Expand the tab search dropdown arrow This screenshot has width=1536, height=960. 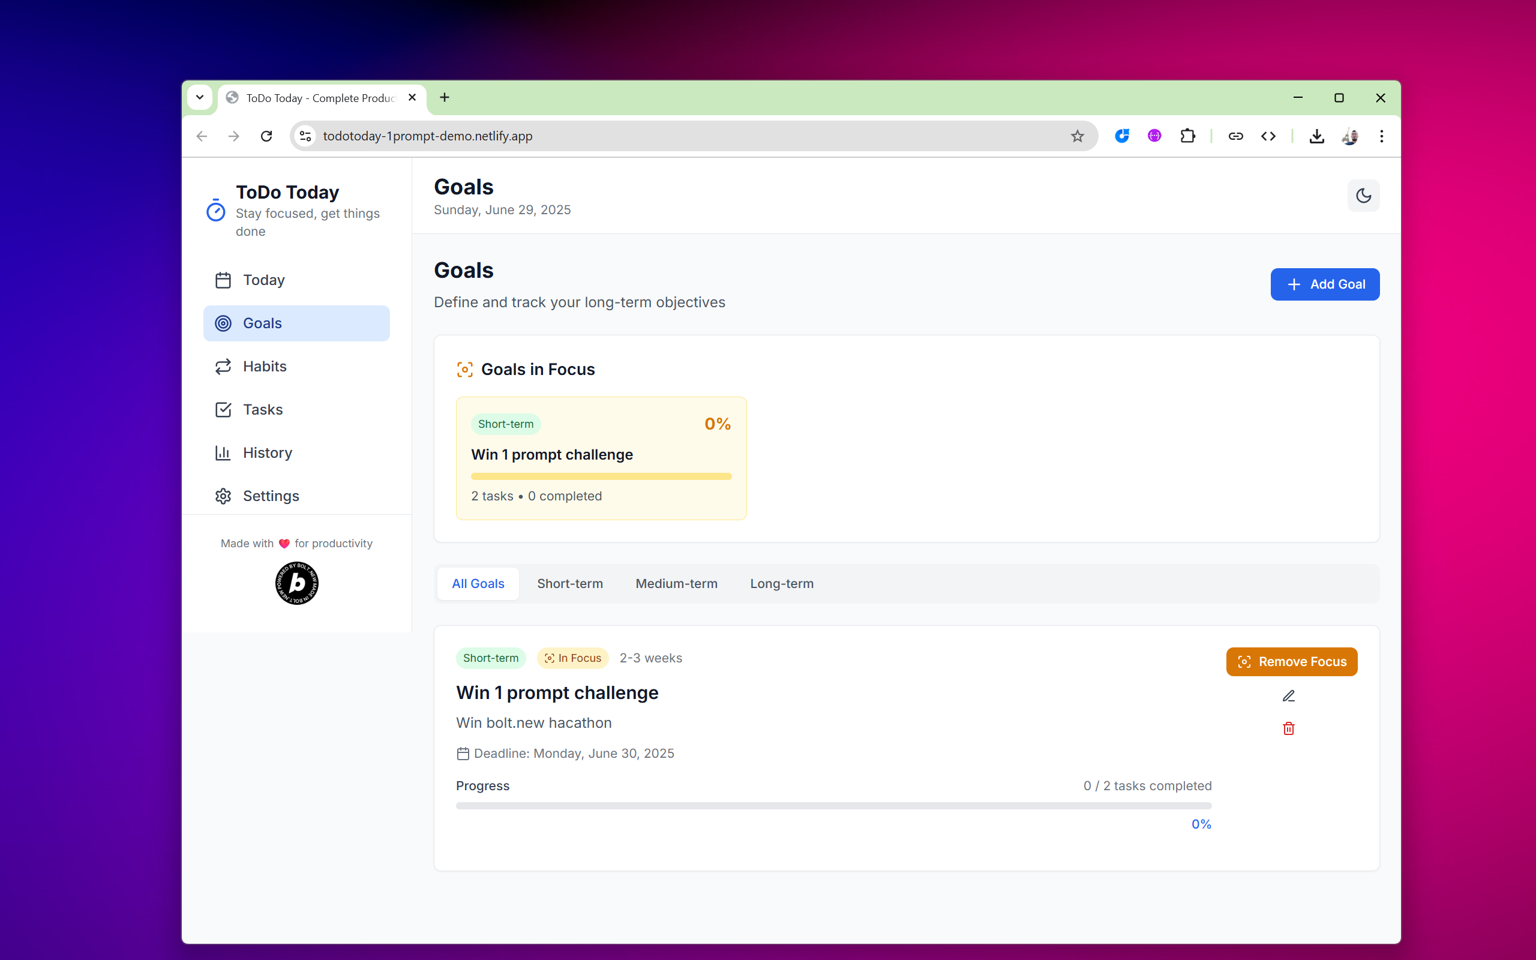200,97
